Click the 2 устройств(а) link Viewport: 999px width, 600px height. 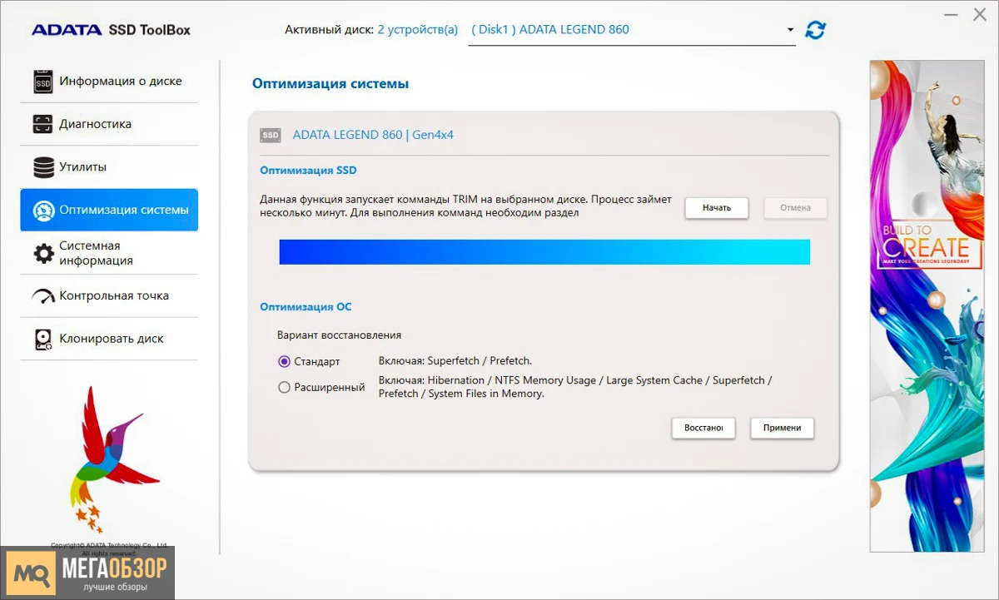tap(417, 30)
